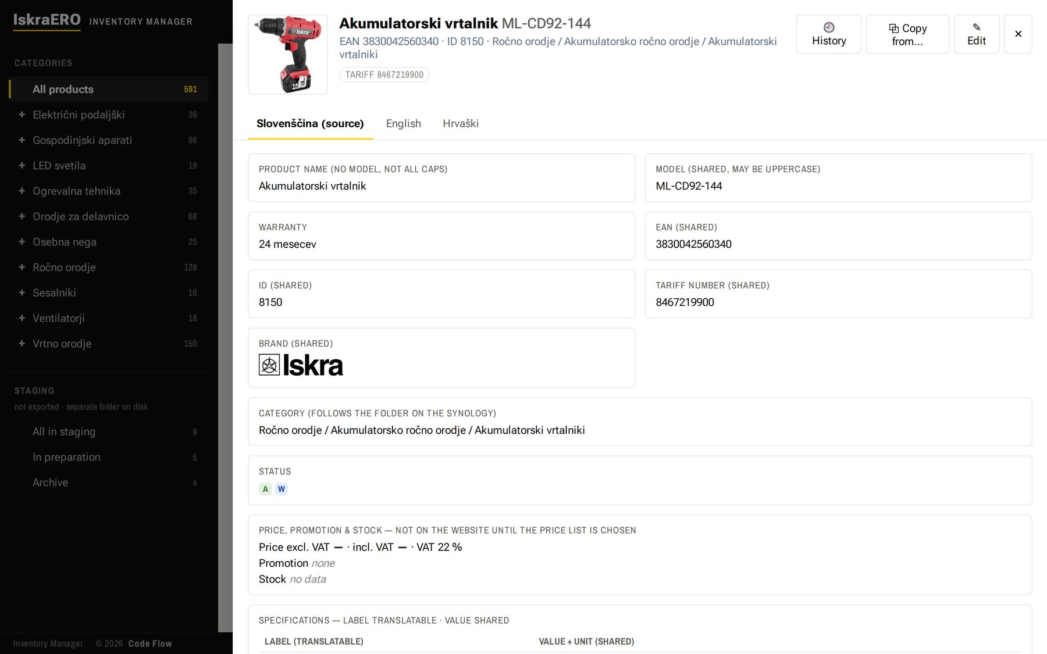Expand the LED svetila category
Viewport: 1047px width, 654px height.
click(22, 166)
